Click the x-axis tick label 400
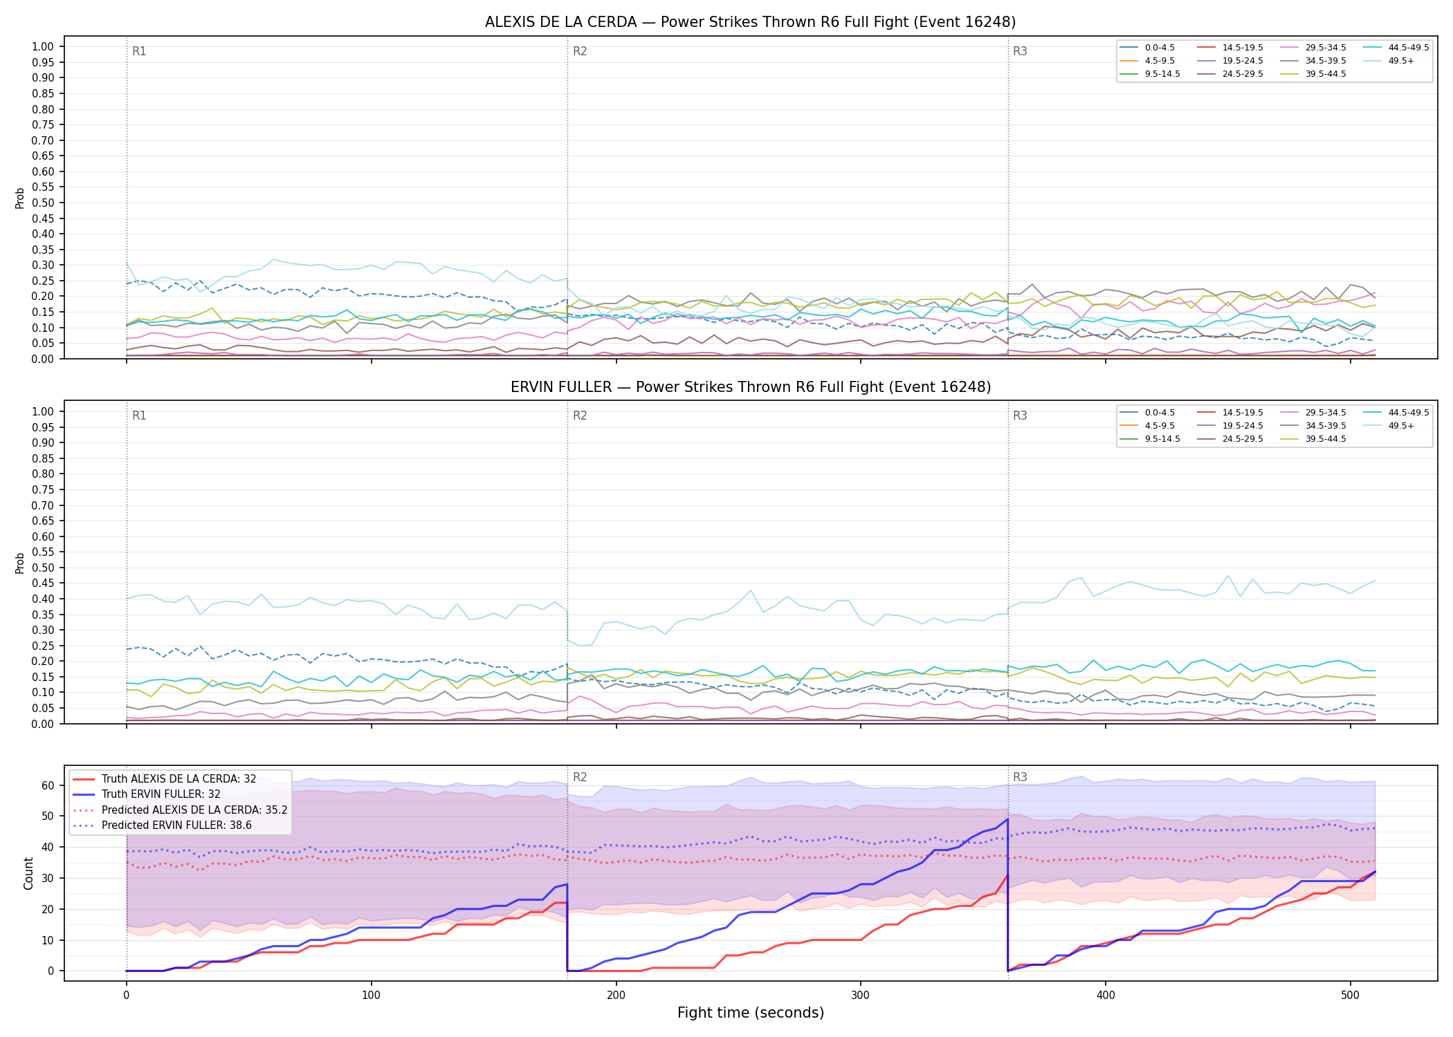Viewport: 1453px width, 1037px height. coord(1106,995)
